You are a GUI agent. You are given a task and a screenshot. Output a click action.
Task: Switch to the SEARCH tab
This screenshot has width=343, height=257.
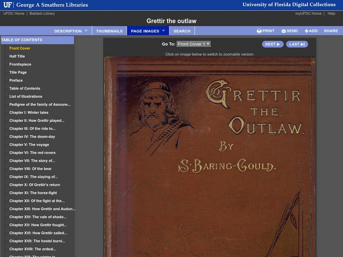183,31
